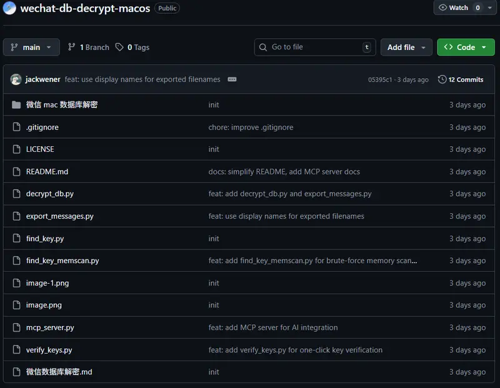Click the tag icon for Tags
Screen dimensions: 500x388
point(119,47)
